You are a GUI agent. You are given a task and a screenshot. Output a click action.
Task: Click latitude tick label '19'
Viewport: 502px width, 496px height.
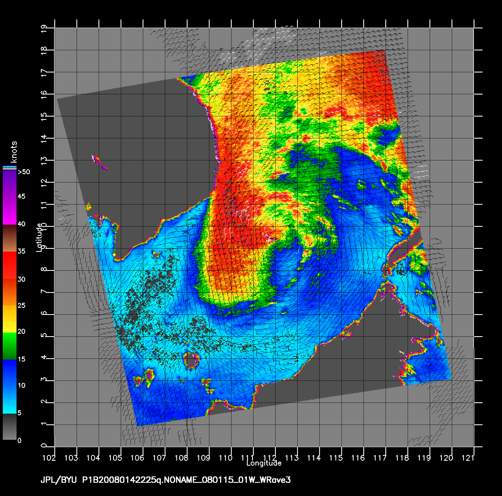pyautogui.click(x=44, y=29)
